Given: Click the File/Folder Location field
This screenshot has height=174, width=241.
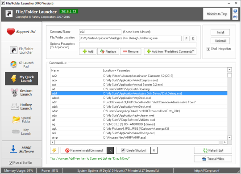Looking at the screenshot, I should (130, 38).
